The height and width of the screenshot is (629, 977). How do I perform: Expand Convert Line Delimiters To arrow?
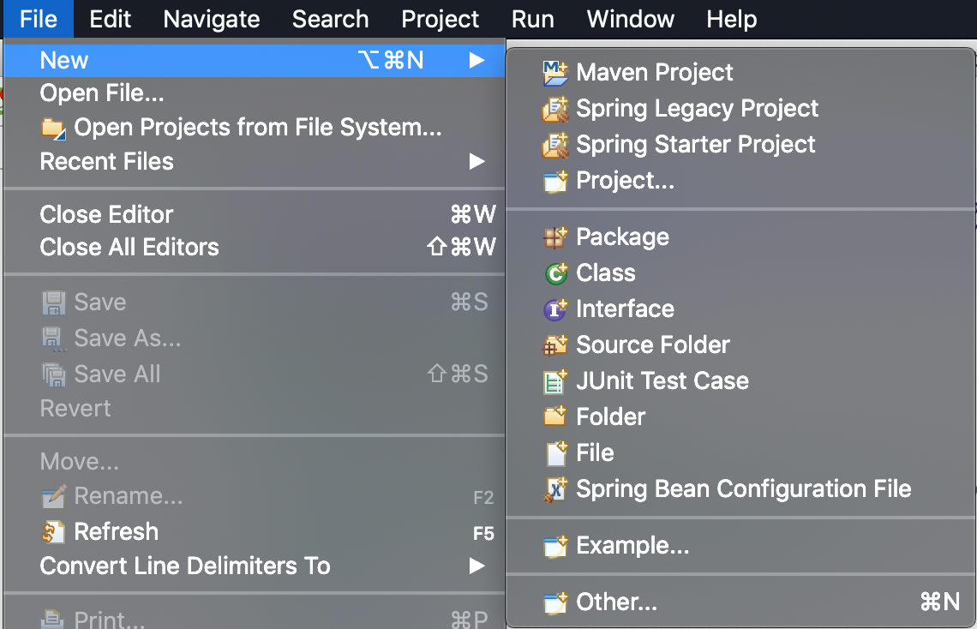click(477, 566)
